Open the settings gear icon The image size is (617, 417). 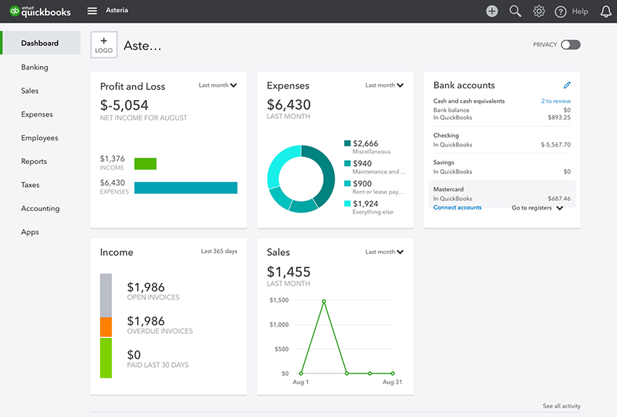pyautogui.click(x=539, y=11)
